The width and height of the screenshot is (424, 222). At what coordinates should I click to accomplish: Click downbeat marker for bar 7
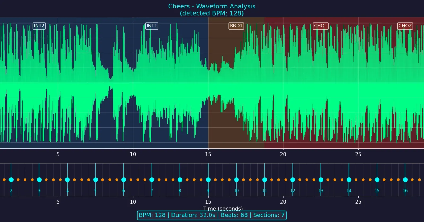(x=152, y=180)
